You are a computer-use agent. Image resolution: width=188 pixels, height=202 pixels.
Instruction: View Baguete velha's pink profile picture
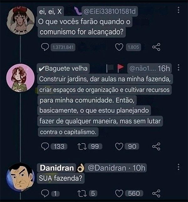point(20,78)
